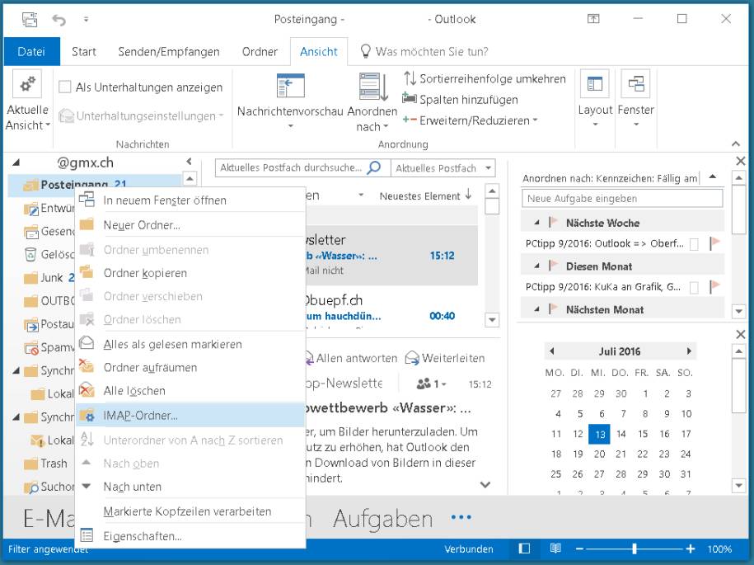This screenshot has width=754, height=565.
Task: Click zoom in plus button
Action: 690,549
